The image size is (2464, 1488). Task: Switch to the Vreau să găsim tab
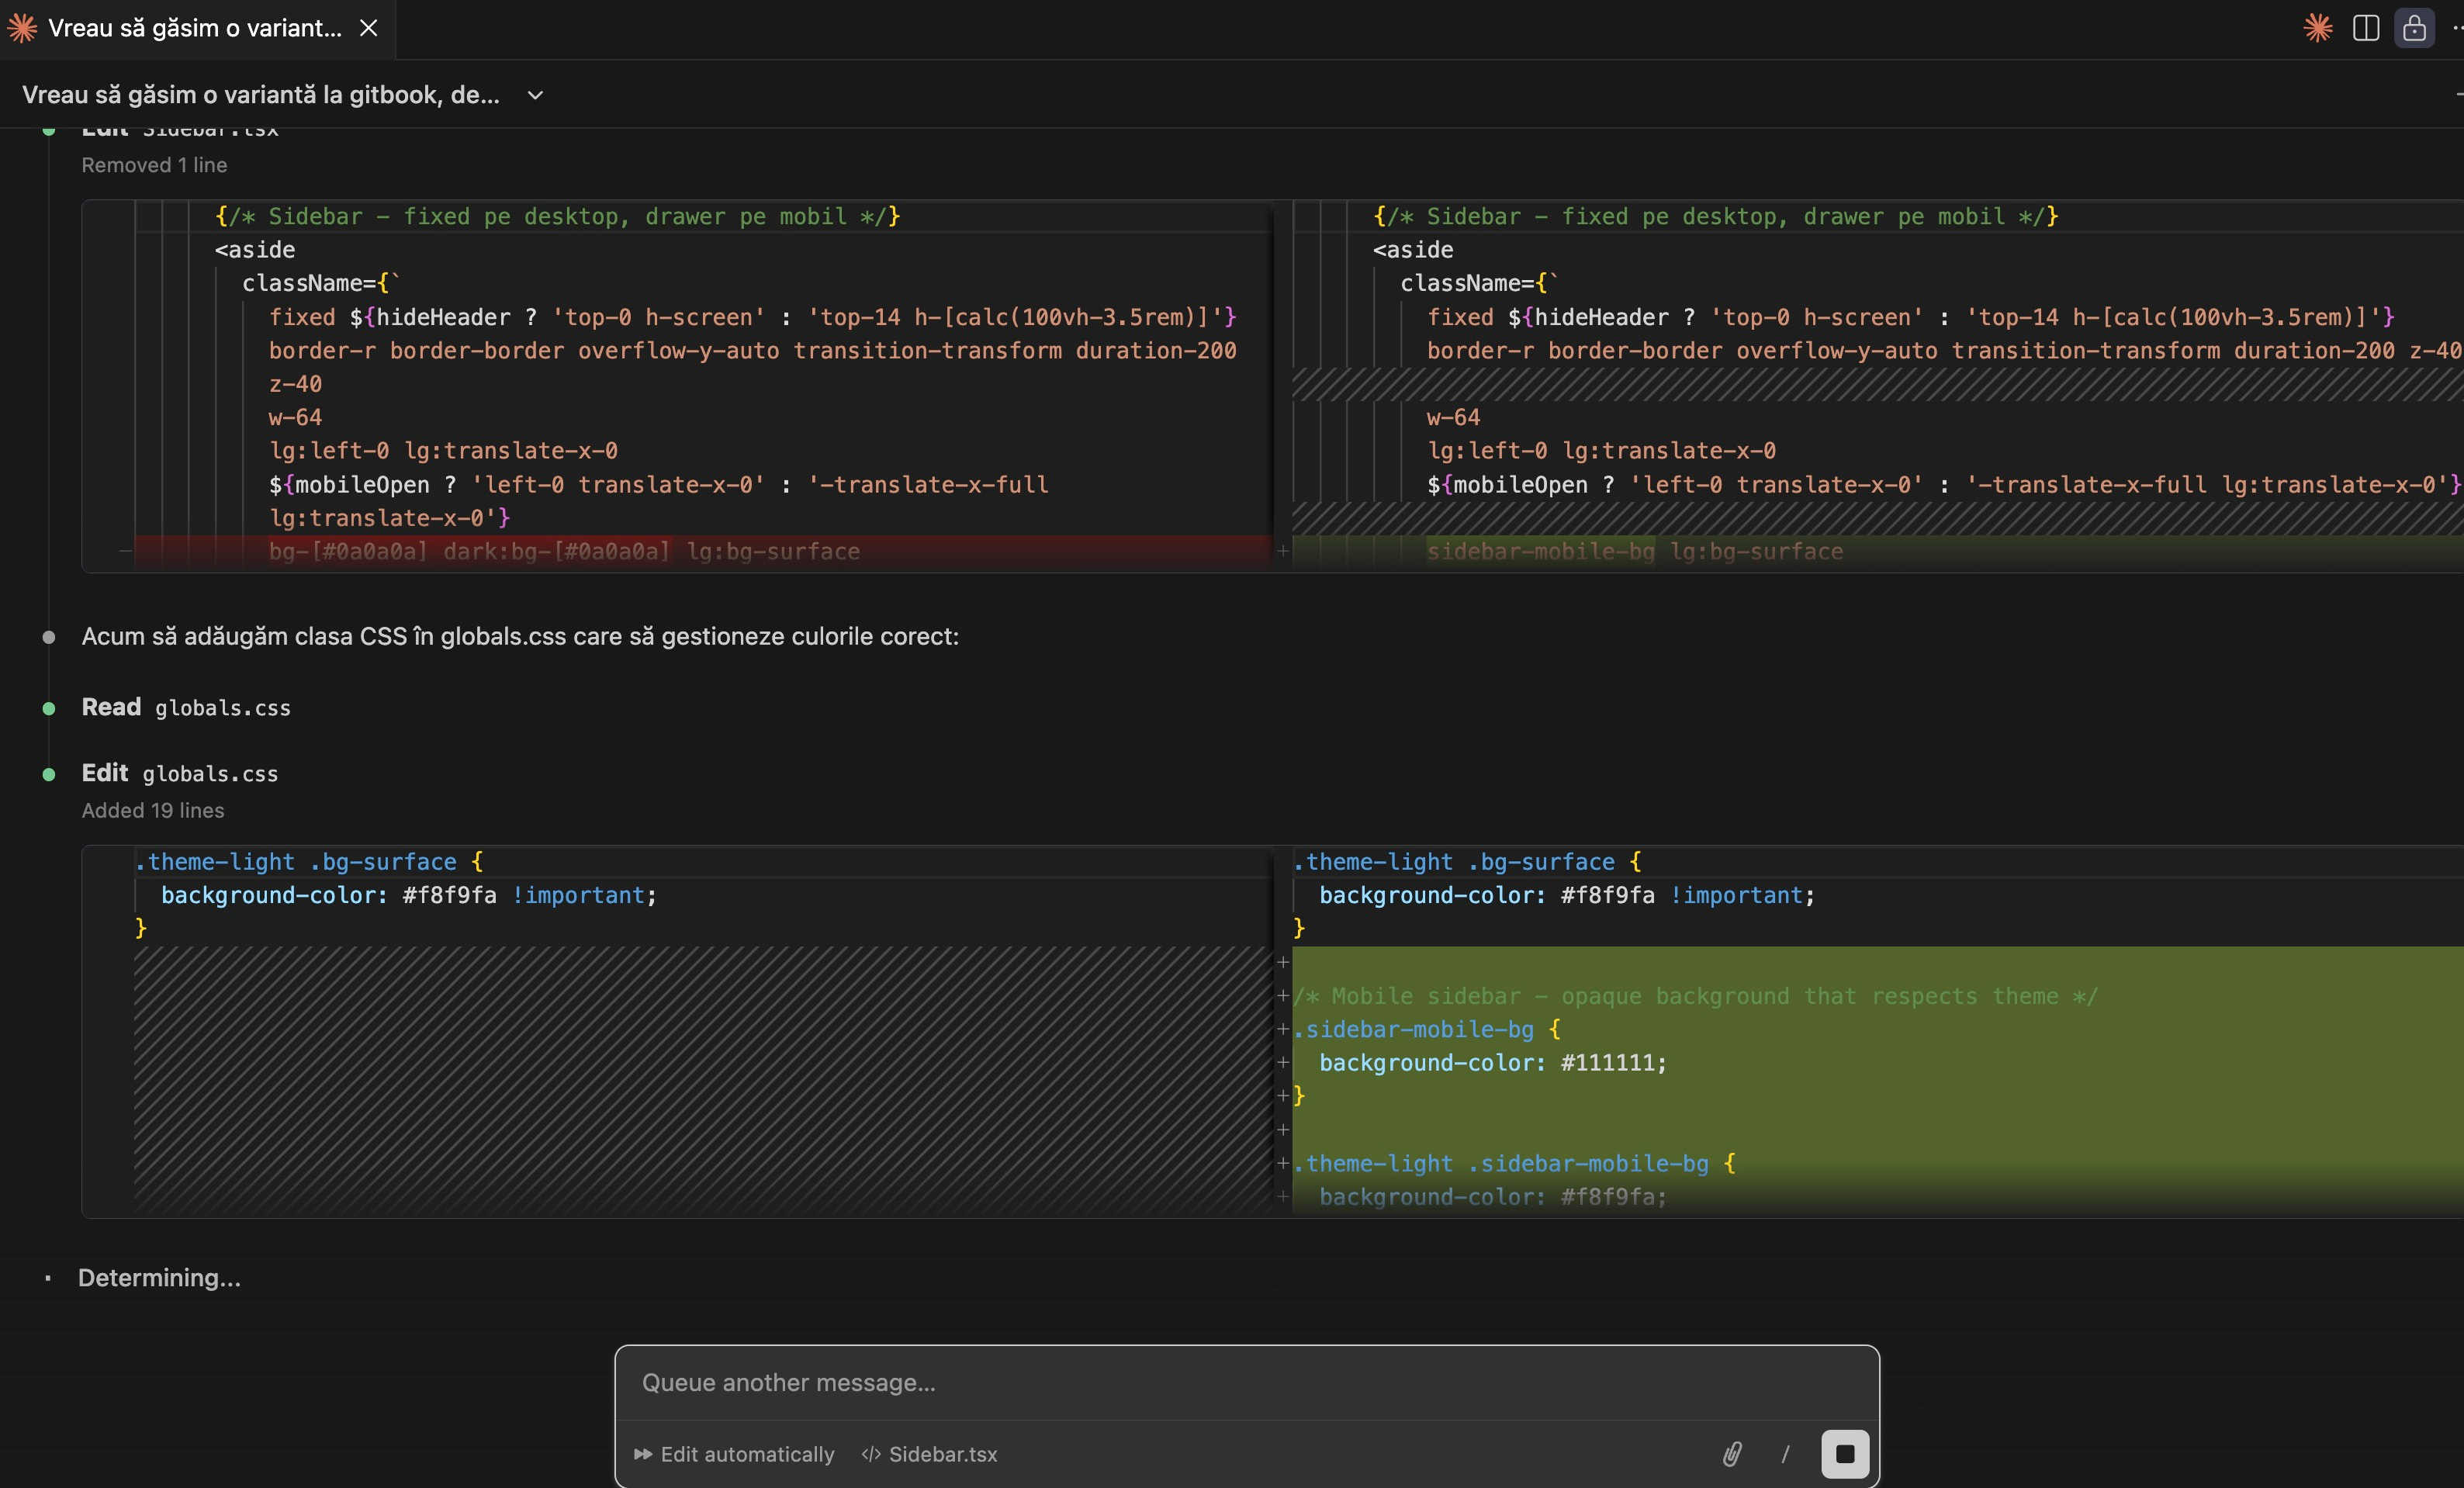point(194,28)
